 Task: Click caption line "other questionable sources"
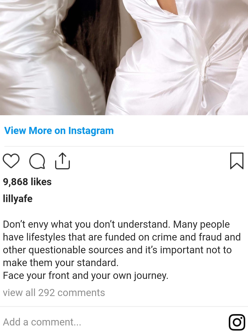click(x=117, y=250)
